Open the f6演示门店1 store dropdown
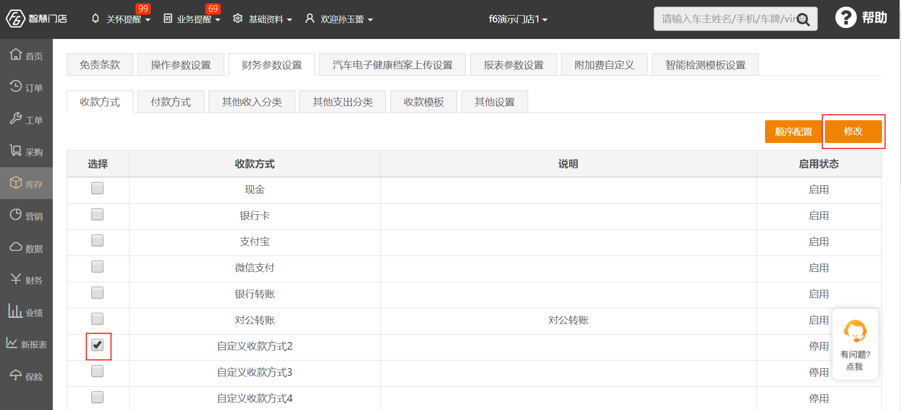 click(x=518, y=19)
